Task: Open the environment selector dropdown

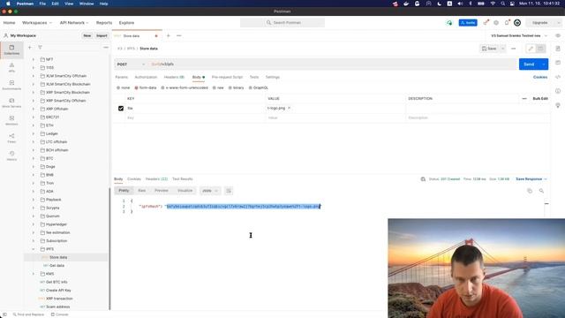Action: click(519, 35)
